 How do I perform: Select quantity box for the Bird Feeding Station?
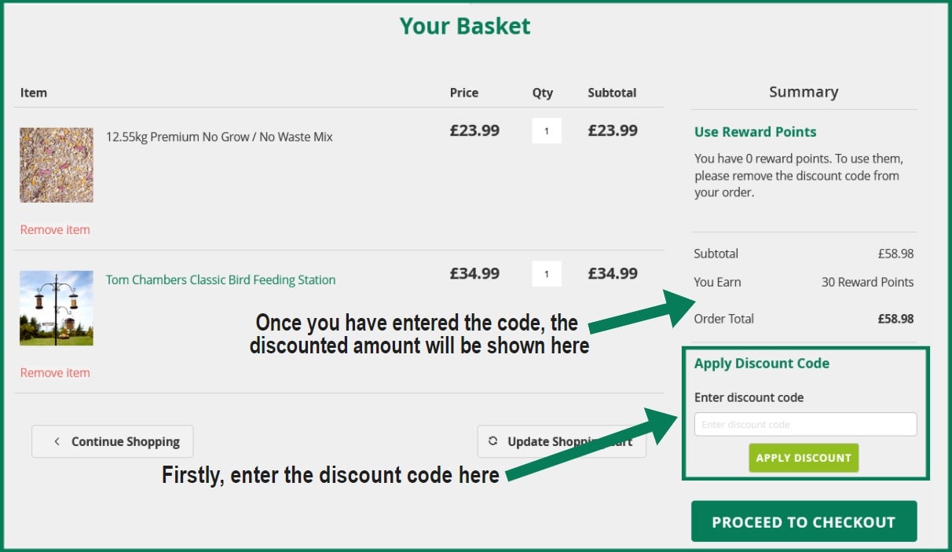[547, 274]
